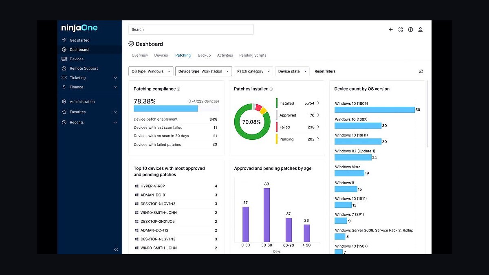Switch to the Devices tab
Image resolution: width=489 pixels, height=275 pixels.
(161, 55)
